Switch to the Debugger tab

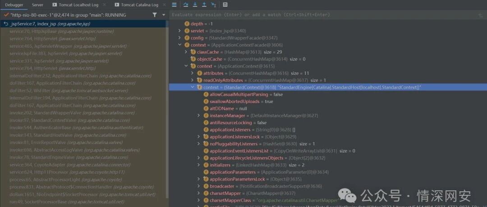14,5
